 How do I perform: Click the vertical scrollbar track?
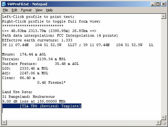(164, 67)
